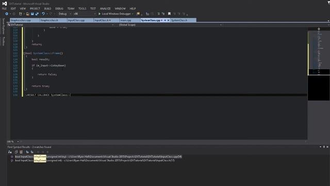Open the VIEW menu

click(x=23, y=9)
